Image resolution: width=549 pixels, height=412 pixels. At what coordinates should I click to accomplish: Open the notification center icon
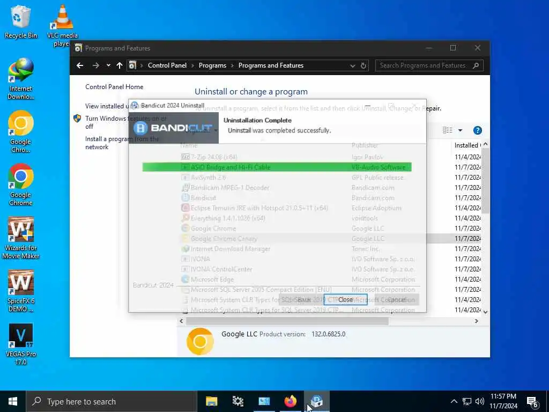coord(532,402)
